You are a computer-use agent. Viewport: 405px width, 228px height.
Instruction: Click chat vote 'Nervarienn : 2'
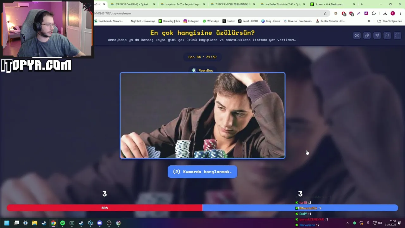(x=307, y=225)
